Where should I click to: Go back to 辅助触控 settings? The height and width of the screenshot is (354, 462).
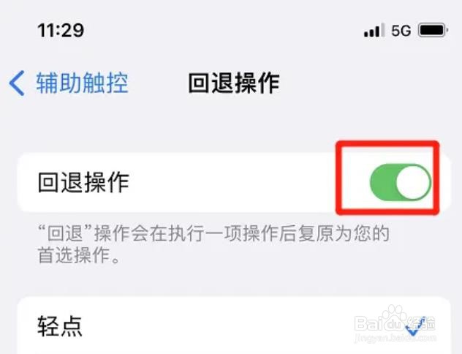pos(69,83)
